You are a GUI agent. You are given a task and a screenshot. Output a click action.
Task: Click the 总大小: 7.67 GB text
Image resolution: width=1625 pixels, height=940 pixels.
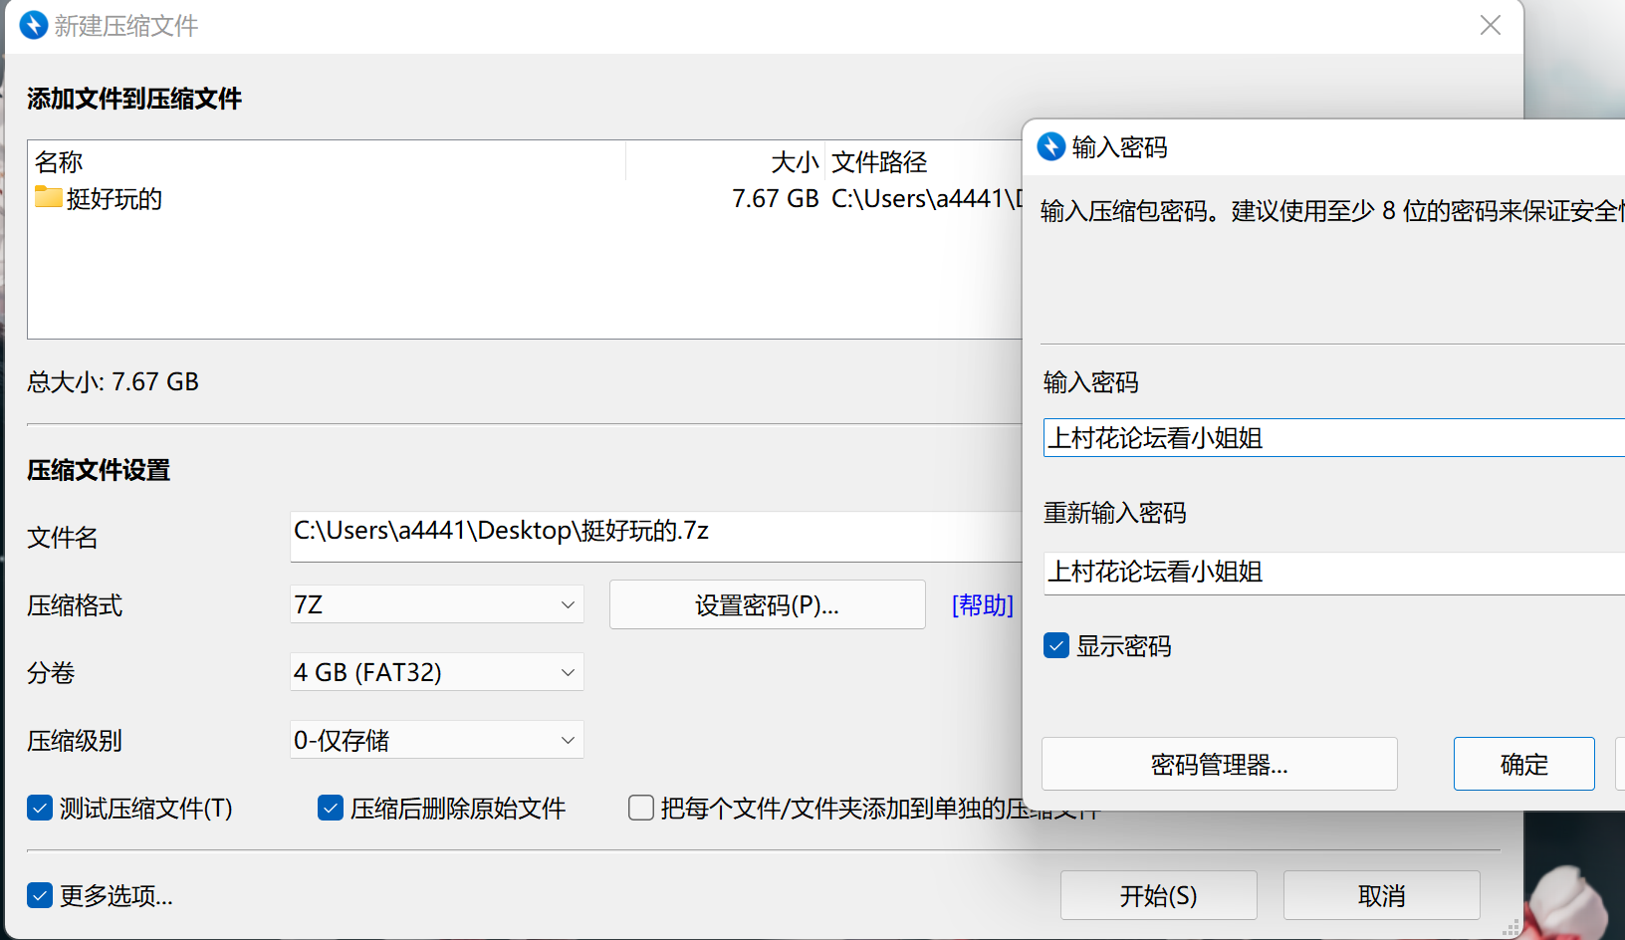[113, 381]
